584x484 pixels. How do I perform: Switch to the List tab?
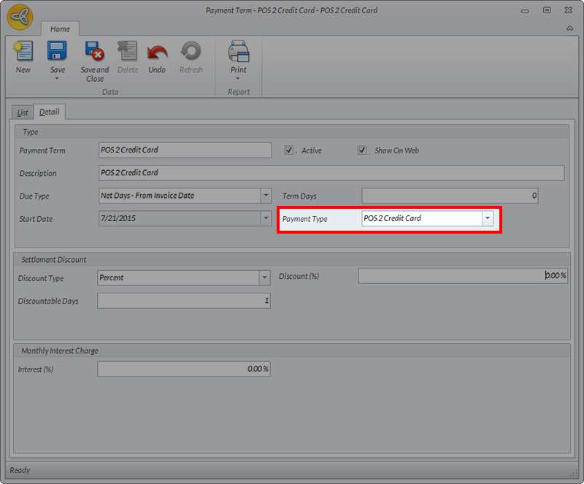tap(23, 112)
